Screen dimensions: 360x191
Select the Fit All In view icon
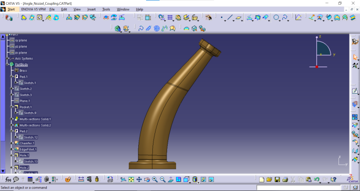tap(131, 179)
